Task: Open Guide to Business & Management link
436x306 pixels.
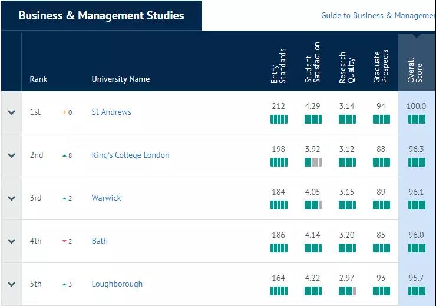Action: pyautogui.click(x=378, y=15)
